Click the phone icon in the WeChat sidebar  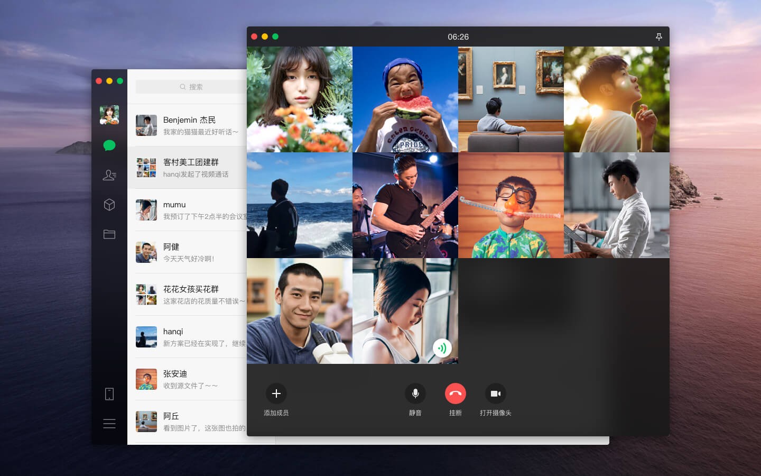pos(109,394)
